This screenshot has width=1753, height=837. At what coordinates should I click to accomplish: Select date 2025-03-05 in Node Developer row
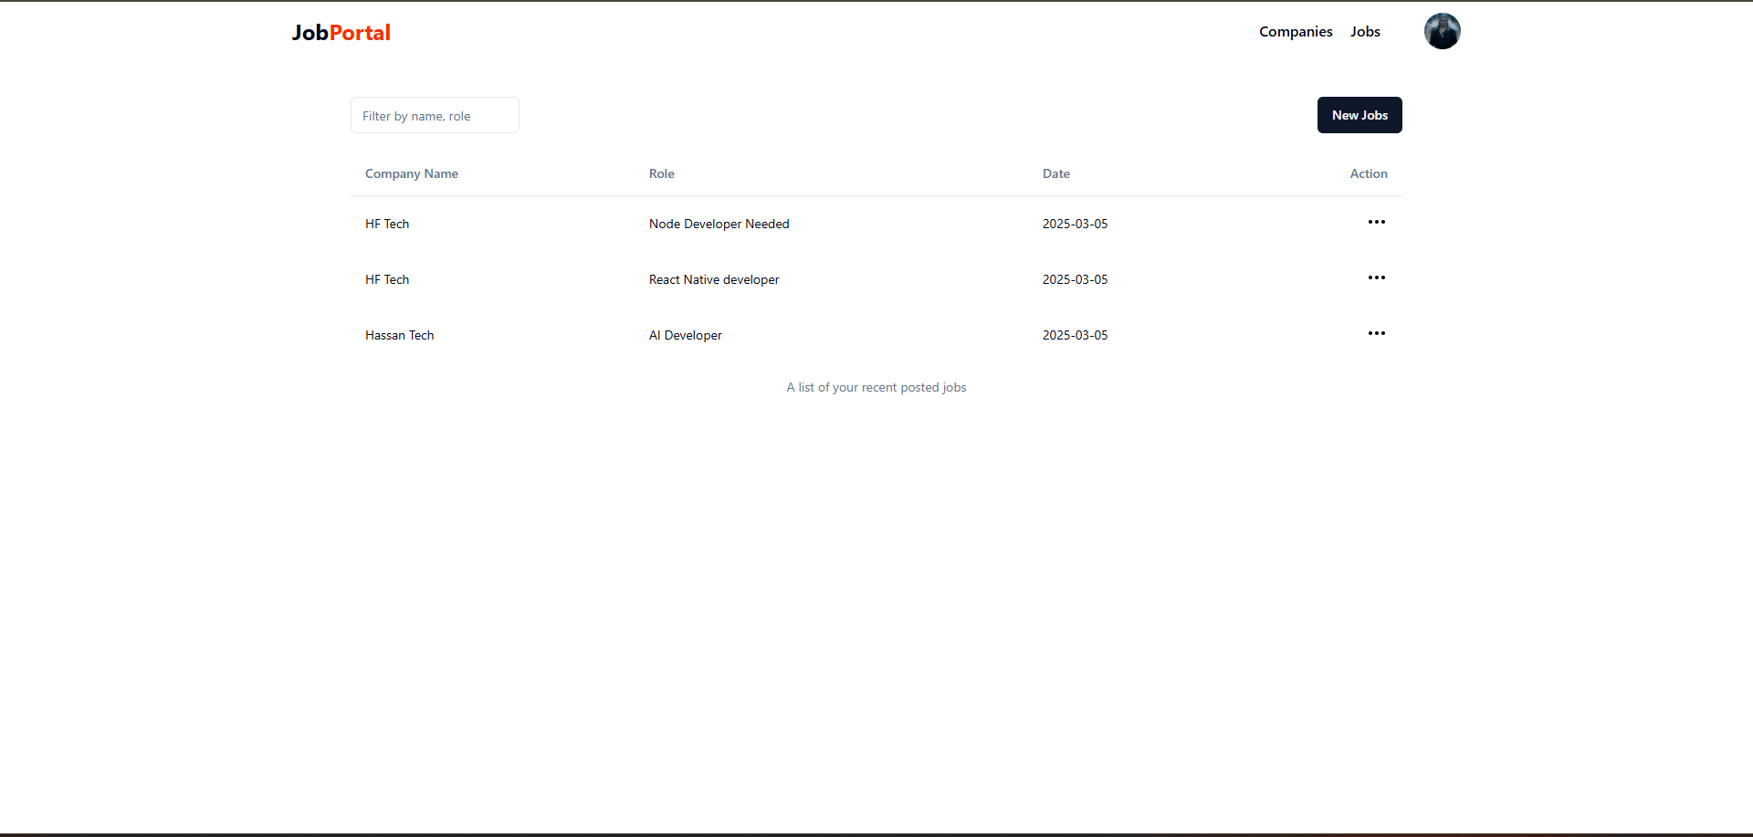pos(1076,224)
